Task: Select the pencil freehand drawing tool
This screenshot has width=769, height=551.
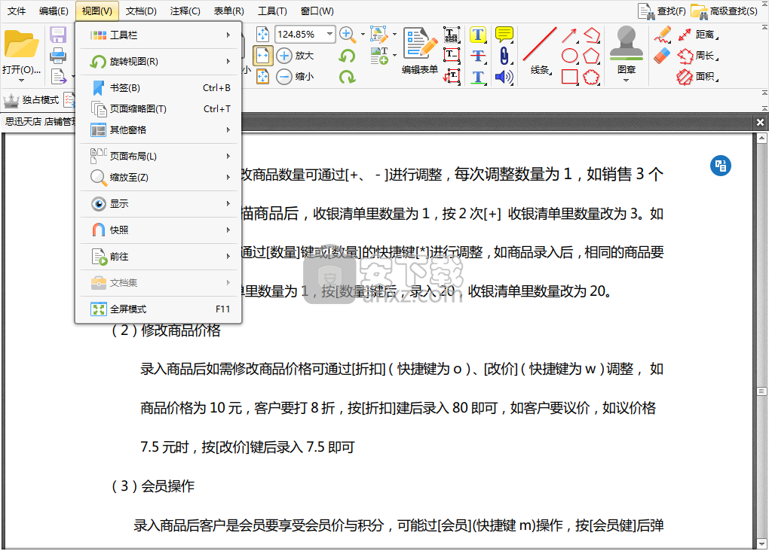Action: coord(663,35)
